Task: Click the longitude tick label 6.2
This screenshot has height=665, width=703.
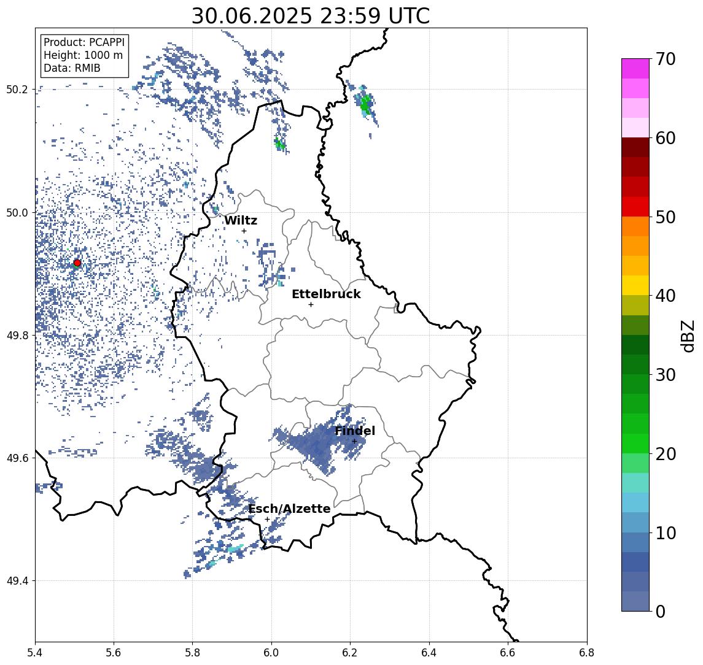Action: 350,653
